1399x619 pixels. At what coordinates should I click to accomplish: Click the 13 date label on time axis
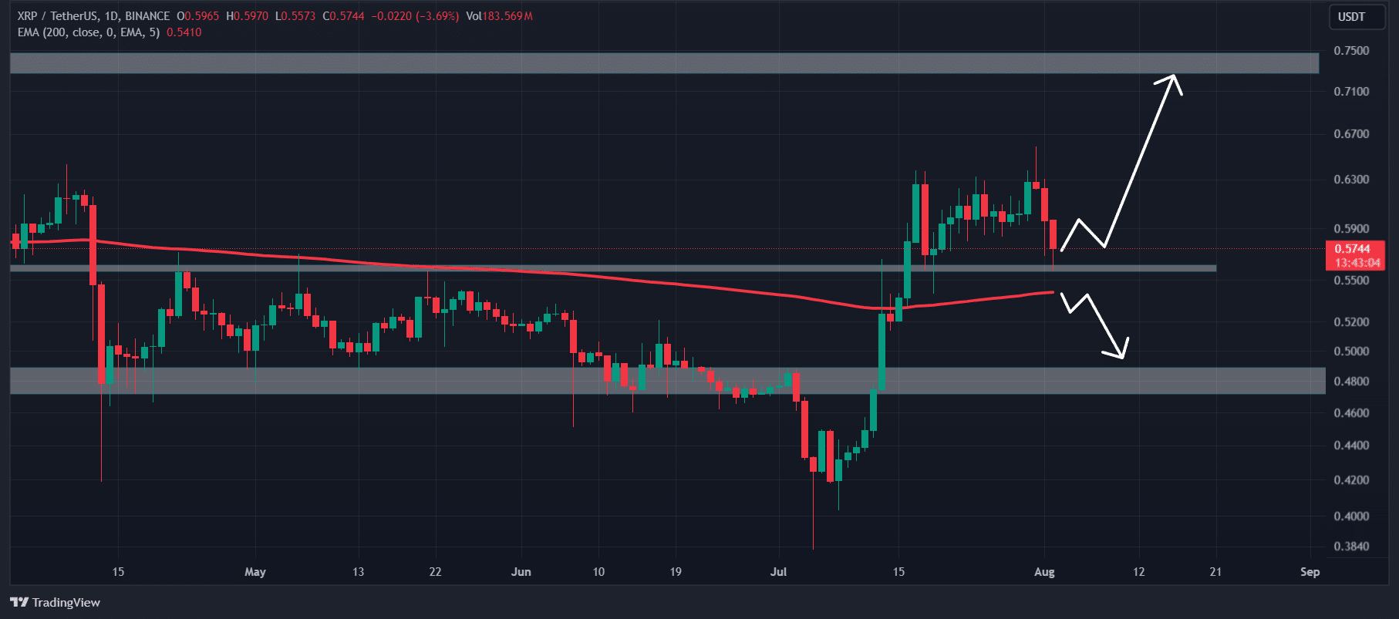[x=358, y=572]
